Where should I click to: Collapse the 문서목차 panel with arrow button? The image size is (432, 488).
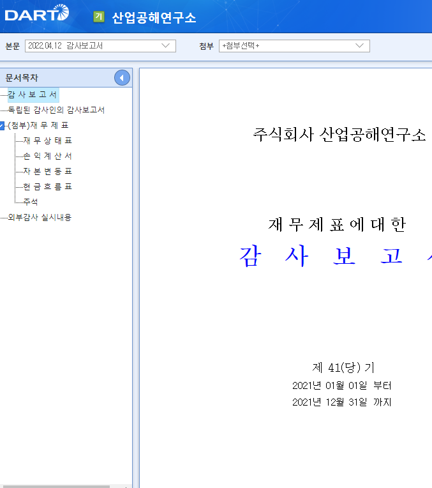pyautogui.click(x=122, y=78)
